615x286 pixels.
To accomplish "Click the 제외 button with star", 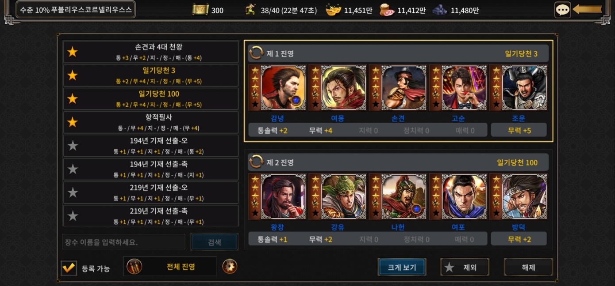I will click(x=465, y=267).
